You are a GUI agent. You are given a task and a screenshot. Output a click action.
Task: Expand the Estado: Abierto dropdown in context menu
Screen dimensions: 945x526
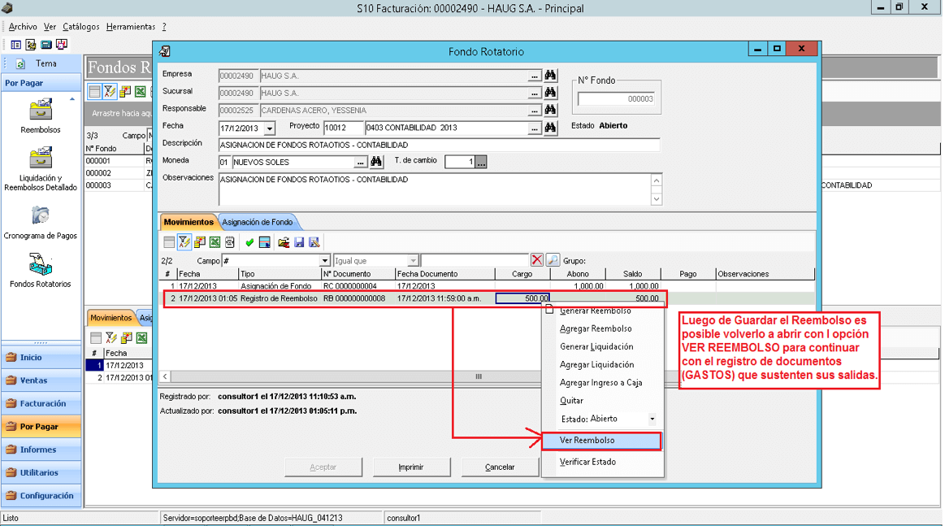(652, 419)
